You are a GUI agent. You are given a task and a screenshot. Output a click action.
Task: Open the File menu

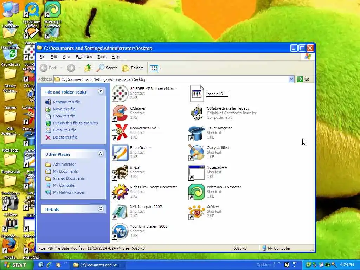tap(42, 57)
